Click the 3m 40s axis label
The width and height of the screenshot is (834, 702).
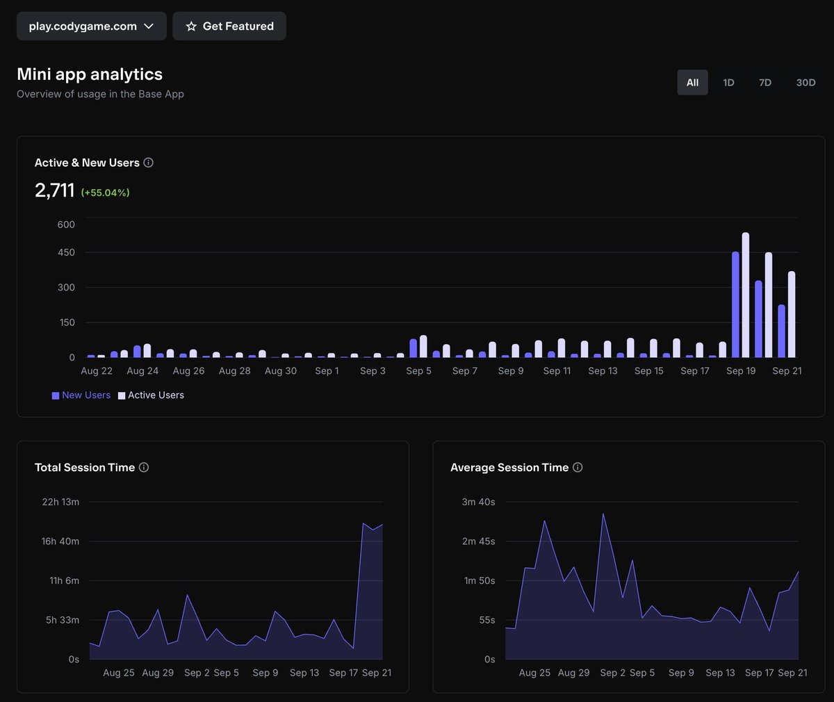pyautogui.click(x=478, y=502)
